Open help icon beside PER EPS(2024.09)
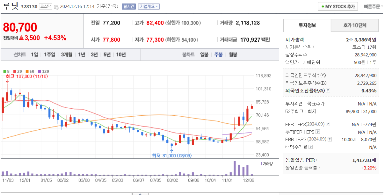385x195 pixels. pos(328,124)
